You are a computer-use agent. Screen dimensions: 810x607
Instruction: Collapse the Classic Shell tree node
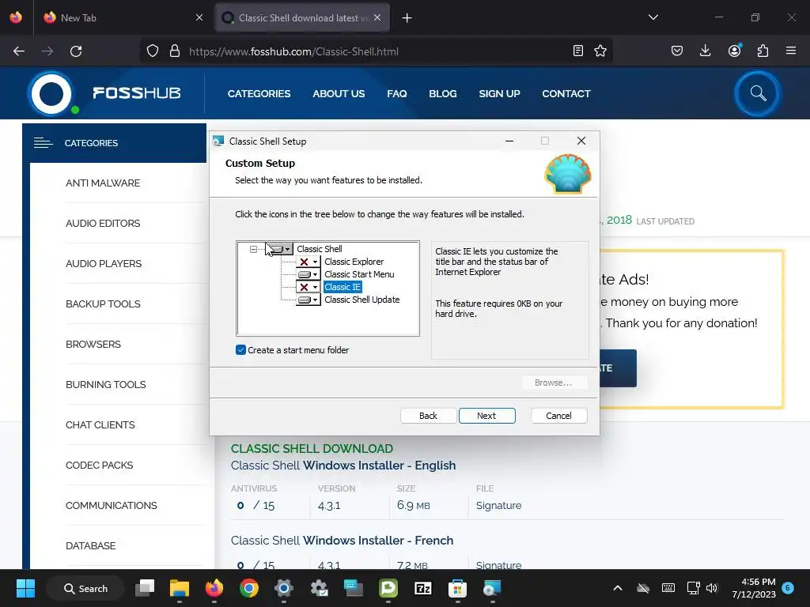(x=253, y=249)
